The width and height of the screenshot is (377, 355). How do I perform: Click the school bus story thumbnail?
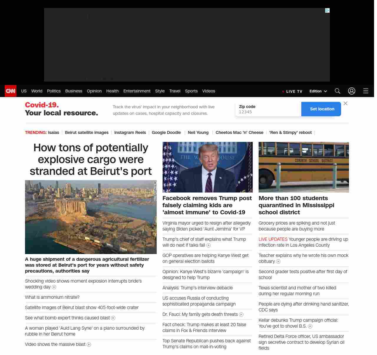click(x=304, y=167)
